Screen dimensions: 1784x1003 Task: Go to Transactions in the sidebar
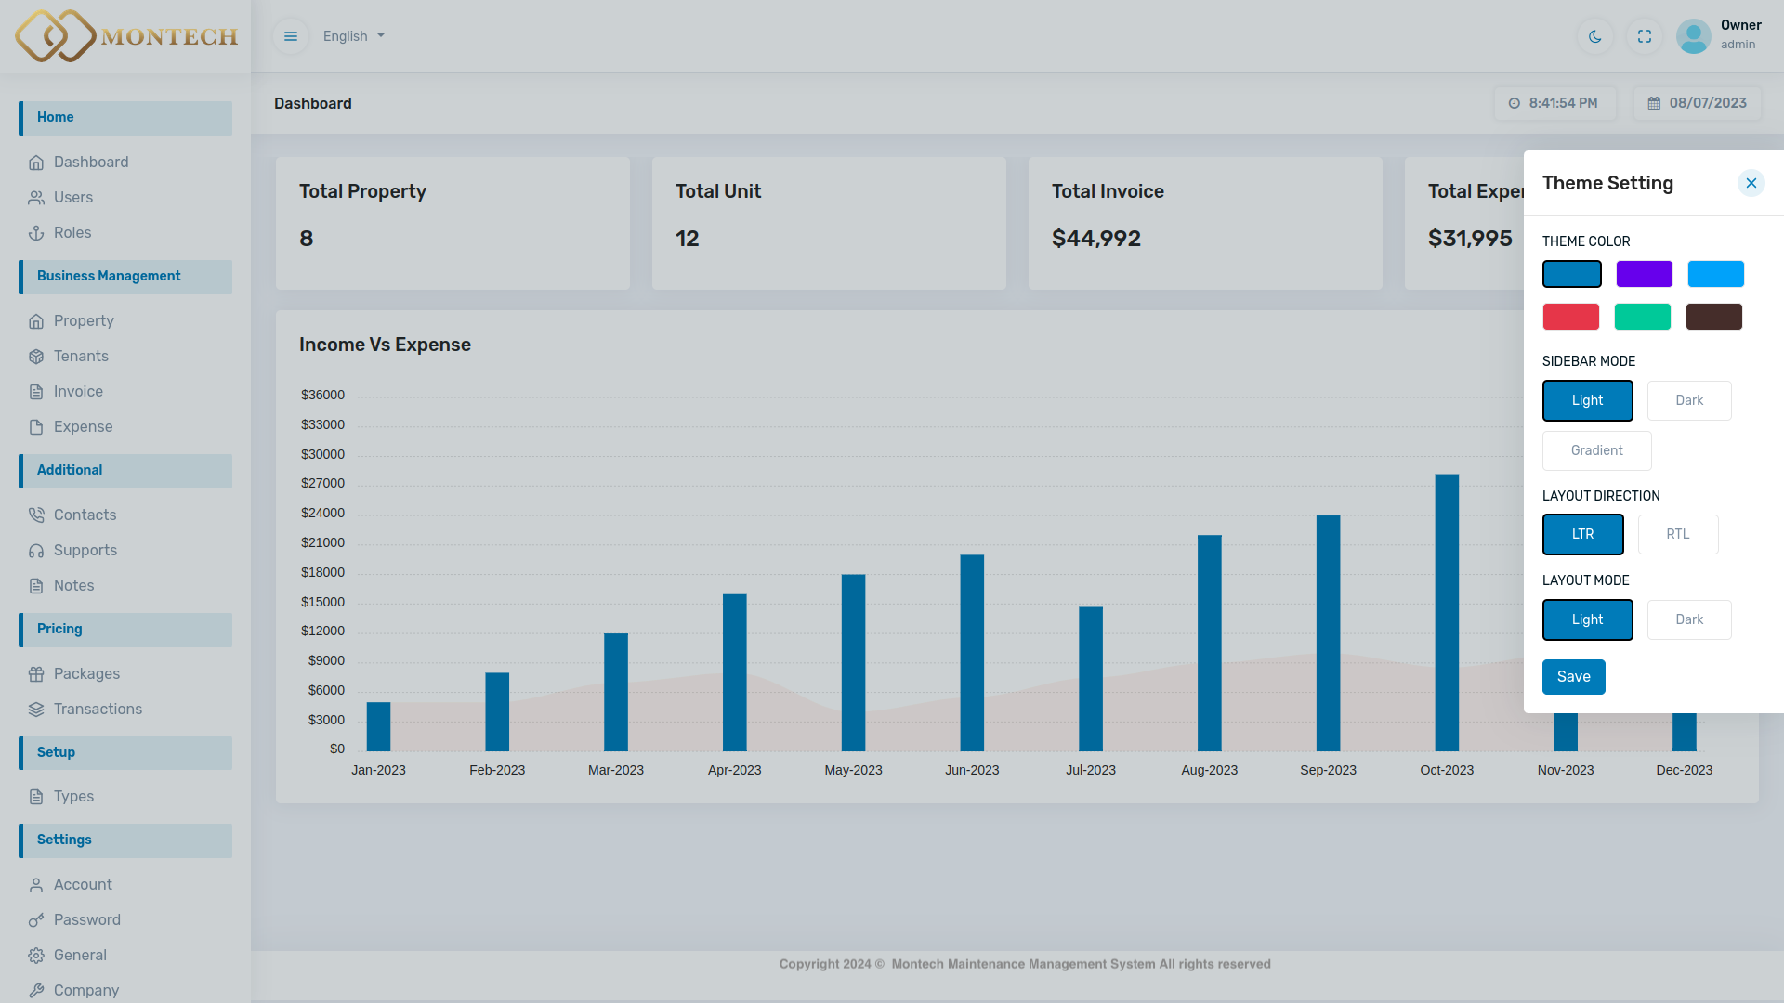[x=98, y=710]
